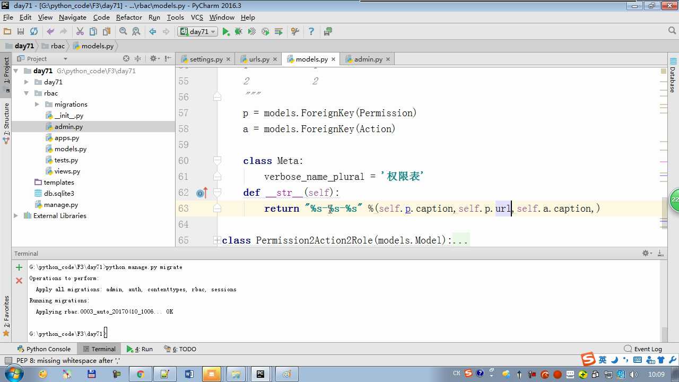Click the Run with Coverage icon
This screenshot has width=679, height=382.
(x=252, y=32)
